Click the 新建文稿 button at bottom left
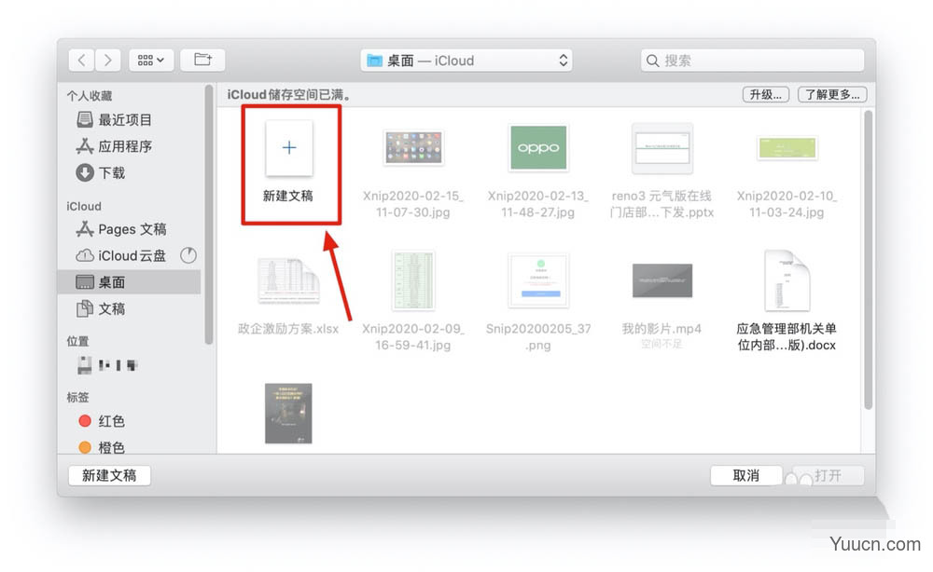Image resolution: width=933 pixels, height=572 pixels. 109,475
